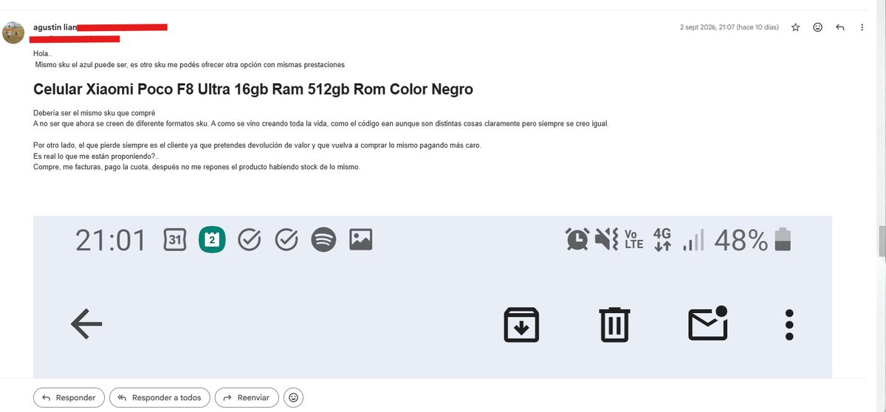
Task: Click line starting Compre, me facturas
Action: [196, 168]
